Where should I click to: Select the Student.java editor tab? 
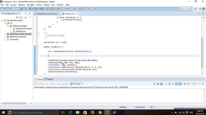click(70, 13)
